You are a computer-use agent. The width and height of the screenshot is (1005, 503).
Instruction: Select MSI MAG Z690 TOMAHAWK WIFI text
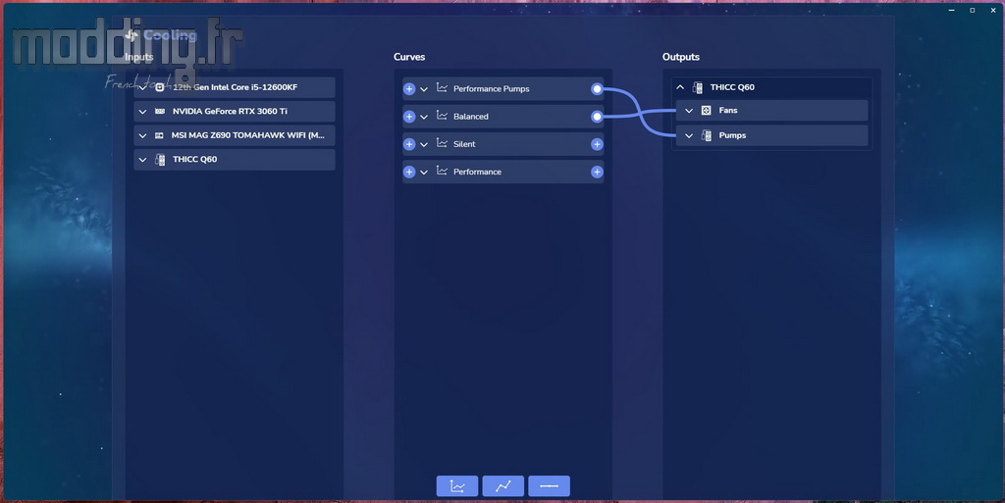248,135
